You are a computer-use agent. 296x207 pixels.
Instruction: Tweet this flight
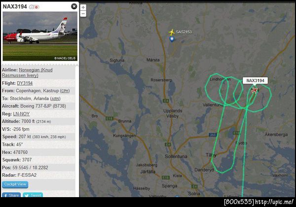click(33, 195)
